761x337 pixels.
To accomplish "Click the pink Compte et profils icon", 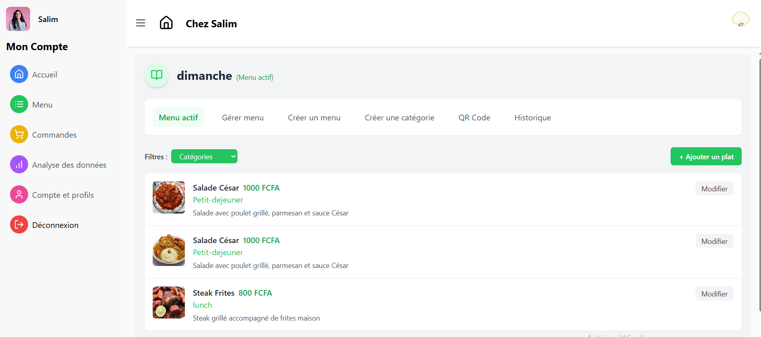I will click(19, 195).
